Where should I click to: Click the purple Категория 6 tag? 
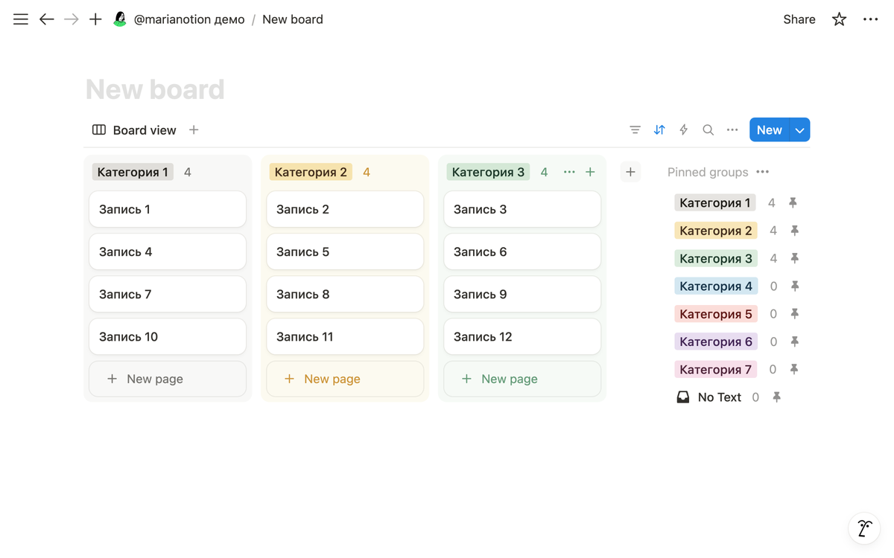pyautogui.click(x=716, y=341)
